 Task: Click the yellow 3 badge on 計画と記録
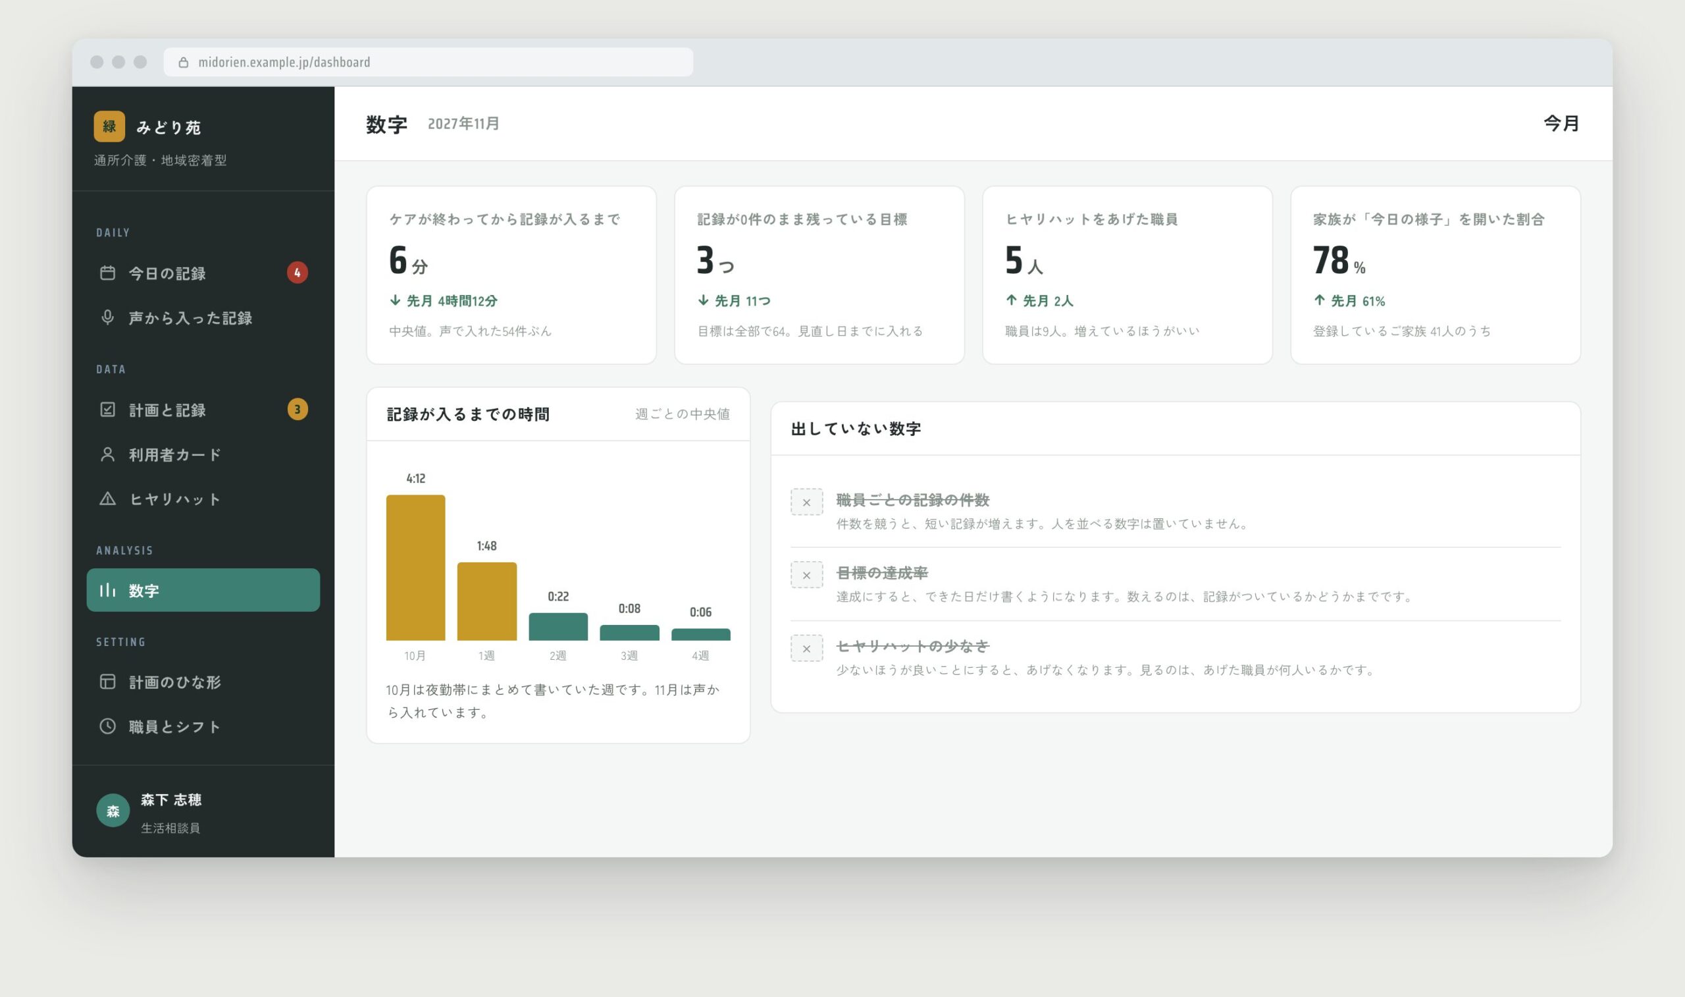point(298,409)
